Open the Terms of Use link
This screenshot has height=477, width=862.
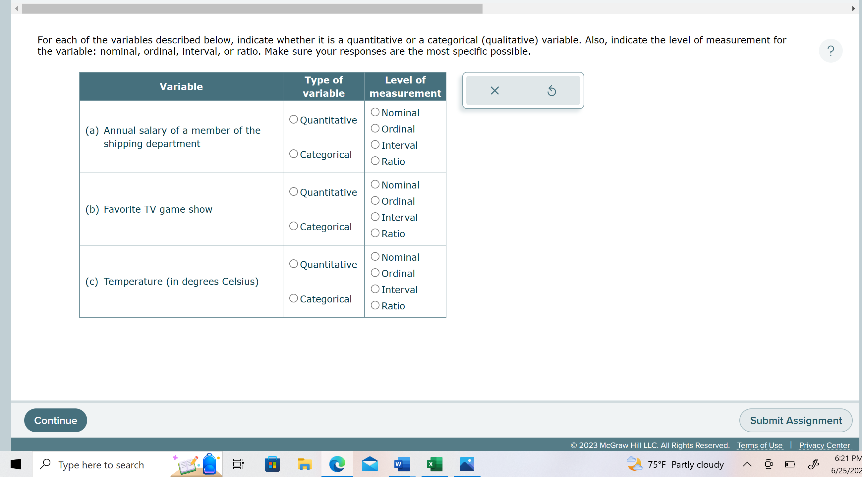(x=760, y=445)
